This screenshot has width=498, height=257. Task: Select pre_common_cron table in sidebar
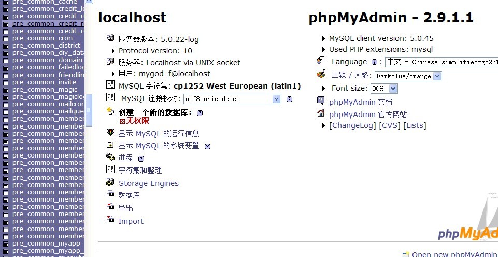tap(42, 38)
